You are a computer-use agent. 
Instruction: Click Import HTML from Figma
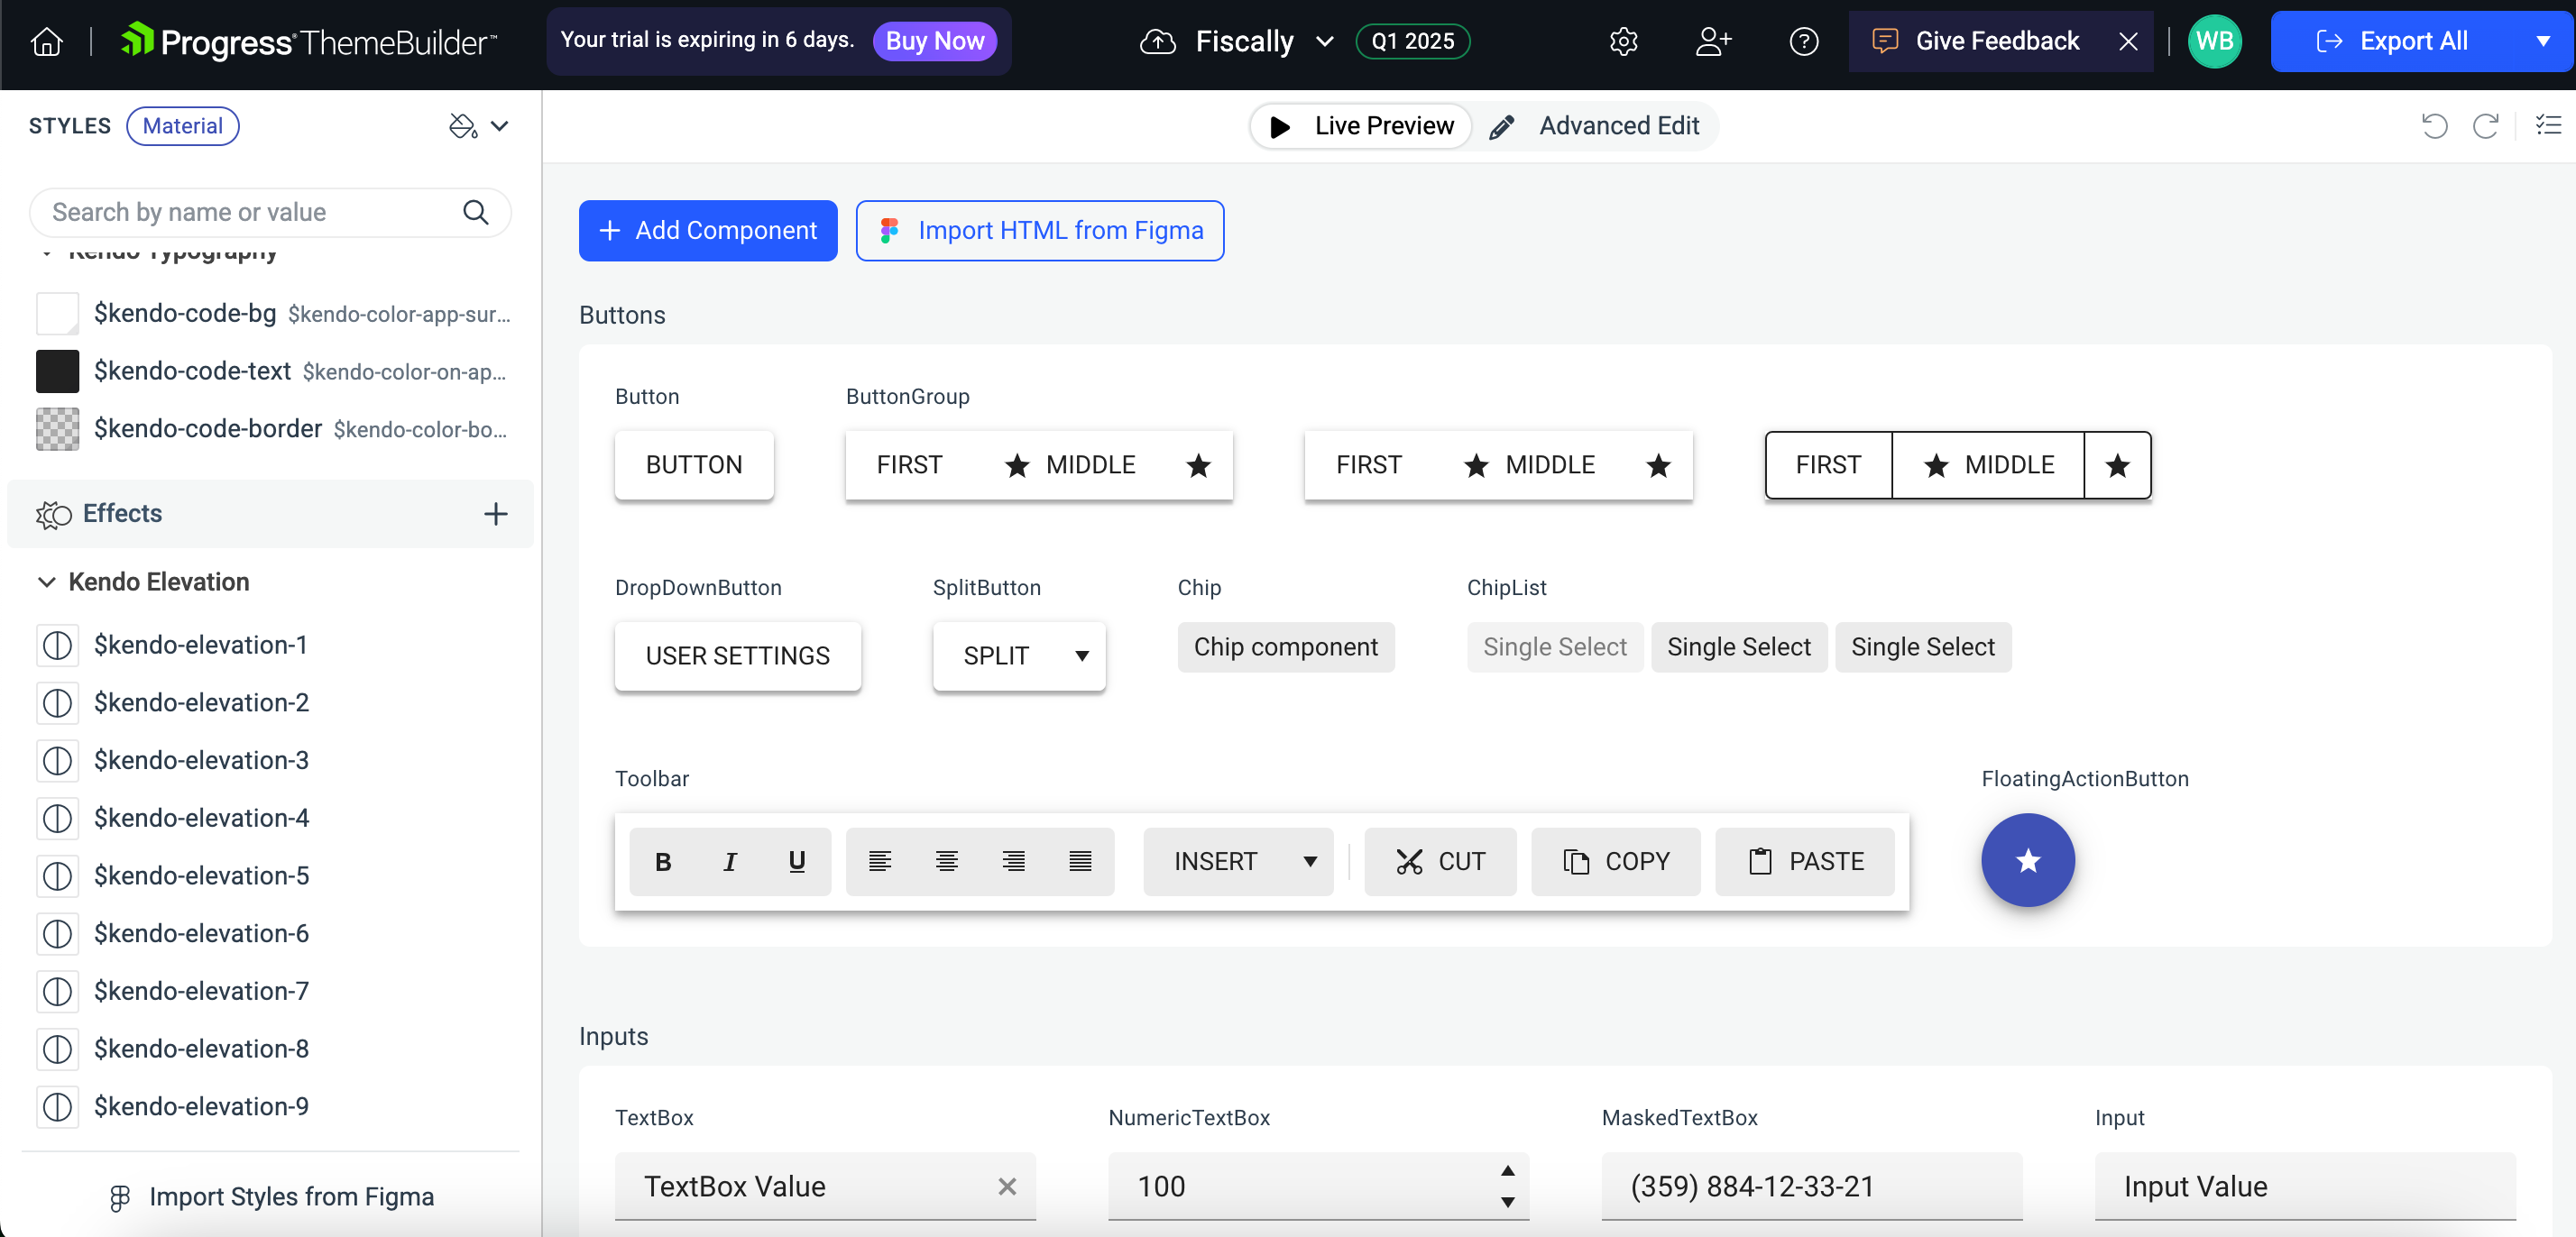click(1040, 231)
